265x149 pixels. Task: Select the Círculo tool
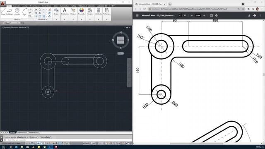coord(17,12)
